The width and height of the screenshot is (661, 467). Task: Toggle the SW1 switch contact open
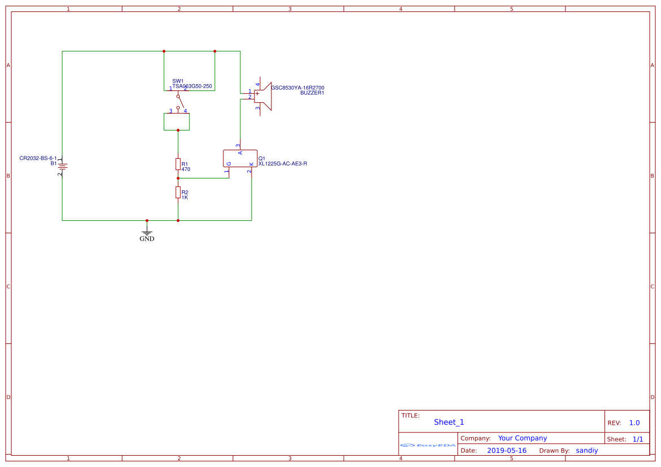(182, 103)
